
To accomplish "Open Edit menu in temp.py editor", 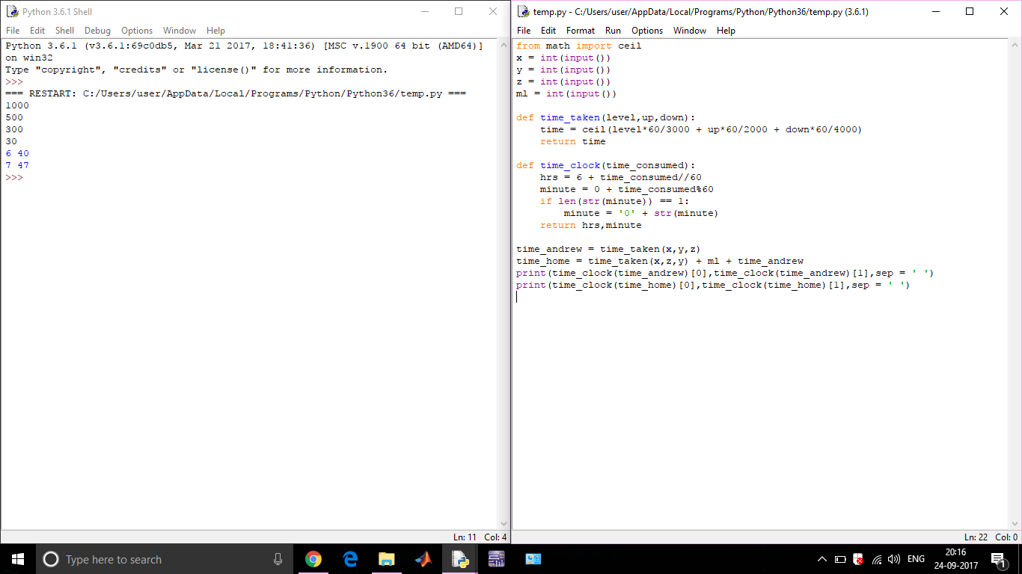I will tap(548, 31).
